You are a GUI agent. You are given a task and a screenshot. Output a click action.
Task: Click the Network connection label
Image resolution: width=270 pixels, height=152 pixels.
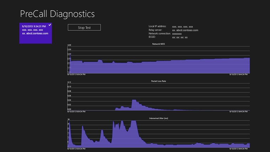pos(159,33)
